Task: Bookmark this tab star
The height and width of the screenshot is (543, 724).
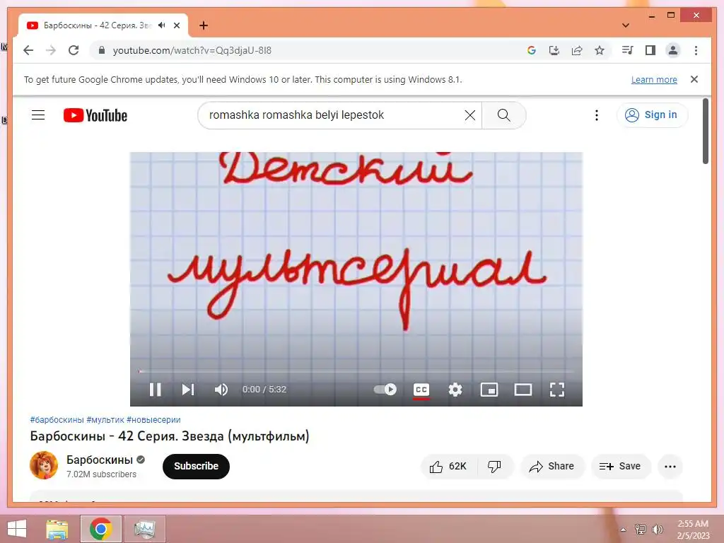Action: coord(600,50)
